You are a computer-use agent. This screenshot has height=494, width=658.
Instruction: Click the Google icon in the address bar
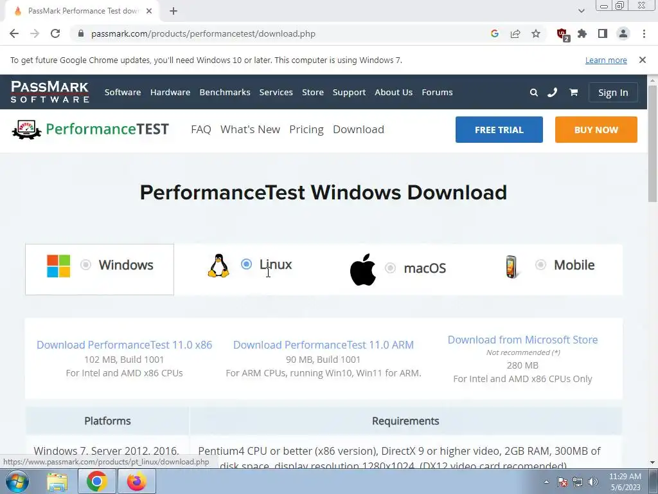click(x=495, y=33)
